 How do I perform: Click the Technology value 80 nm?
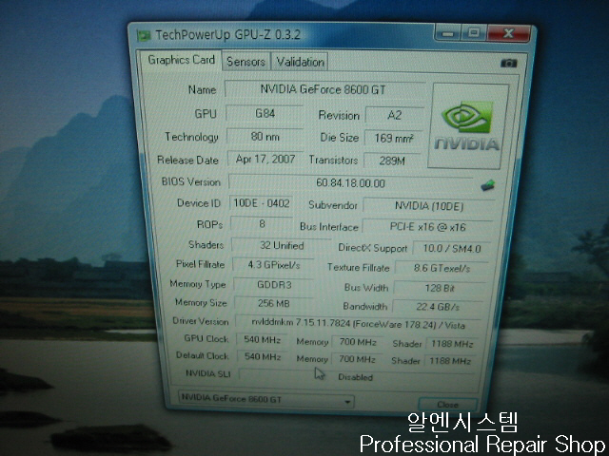265,137
